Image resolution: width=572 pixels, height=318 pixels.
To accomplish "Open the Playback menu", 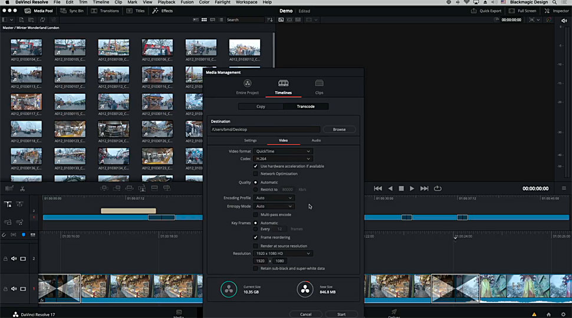I will click(x=166, y=2).
